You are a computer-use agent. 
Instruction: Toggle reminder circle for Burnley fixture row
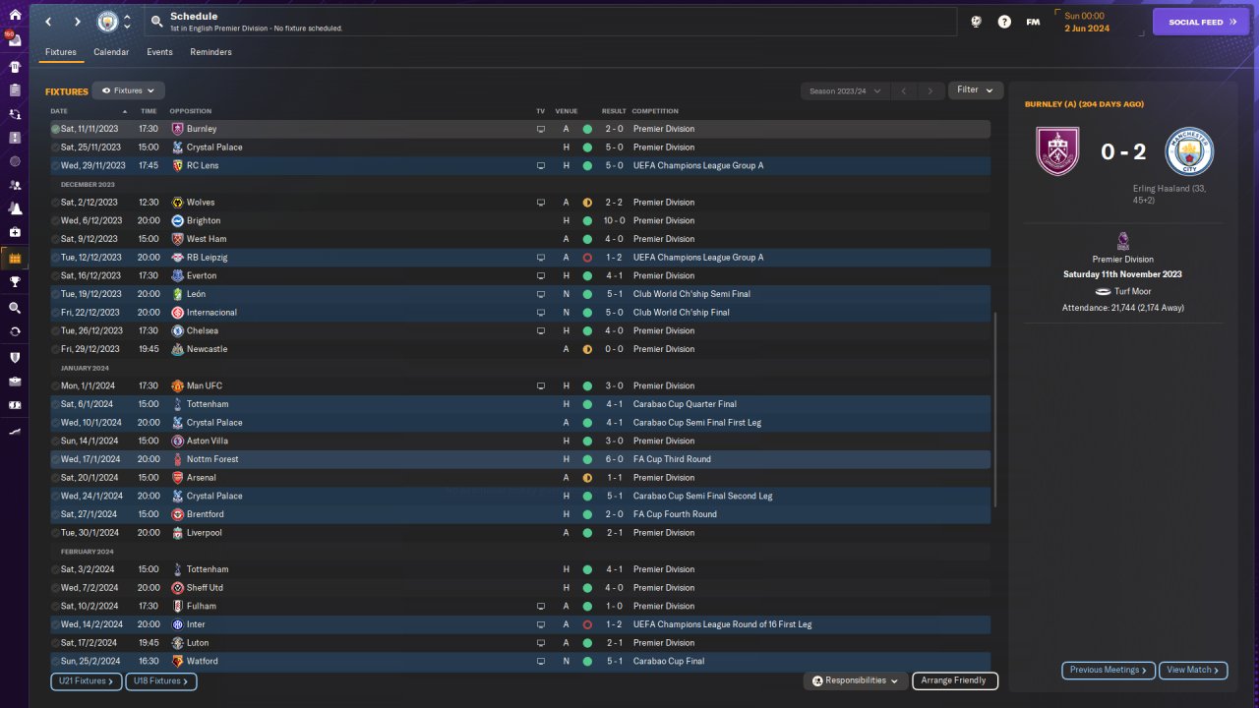point(55,129)
